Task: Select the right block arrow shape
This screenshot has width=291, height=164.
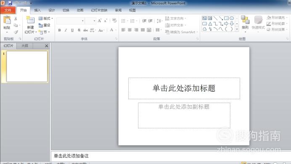Action: [226, 24]
